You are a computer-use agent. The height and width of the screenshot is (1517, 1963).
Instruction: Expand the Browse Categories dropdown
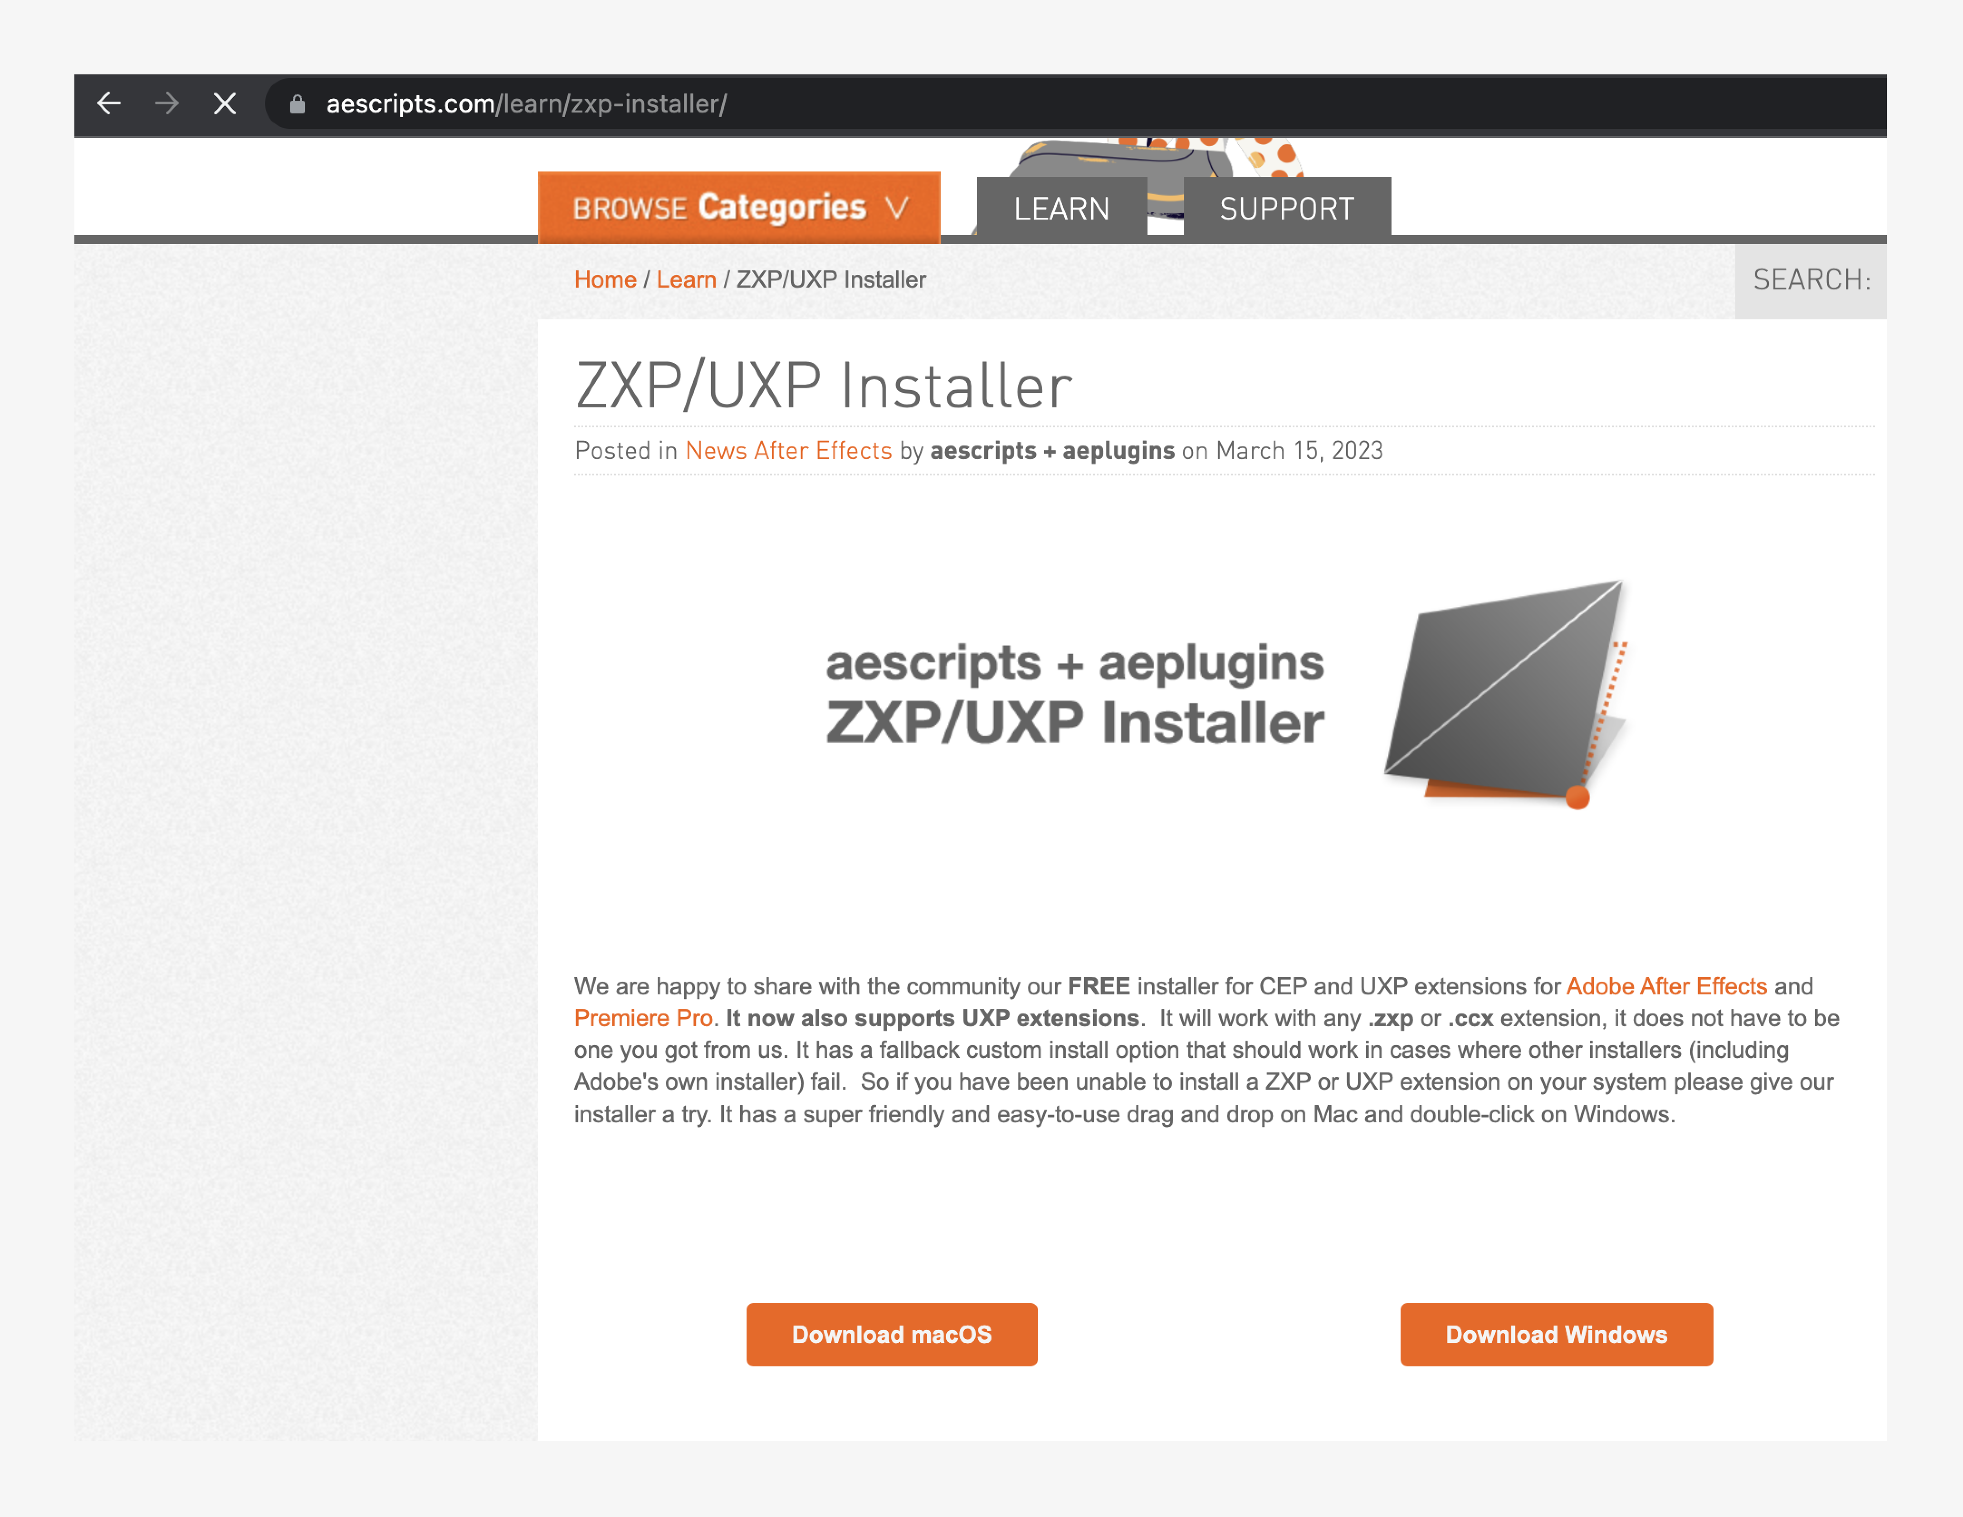point(739,208)
